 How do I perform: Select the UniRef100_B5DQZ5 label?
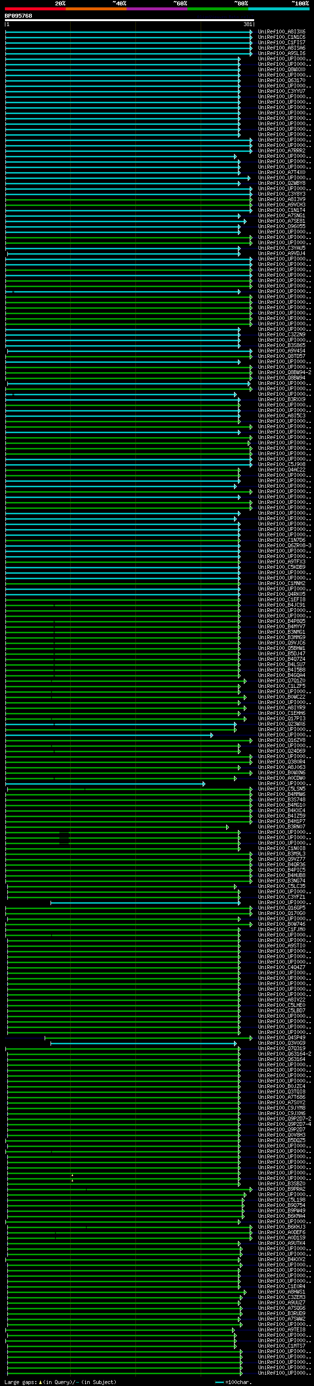[x=282, y=1140]
